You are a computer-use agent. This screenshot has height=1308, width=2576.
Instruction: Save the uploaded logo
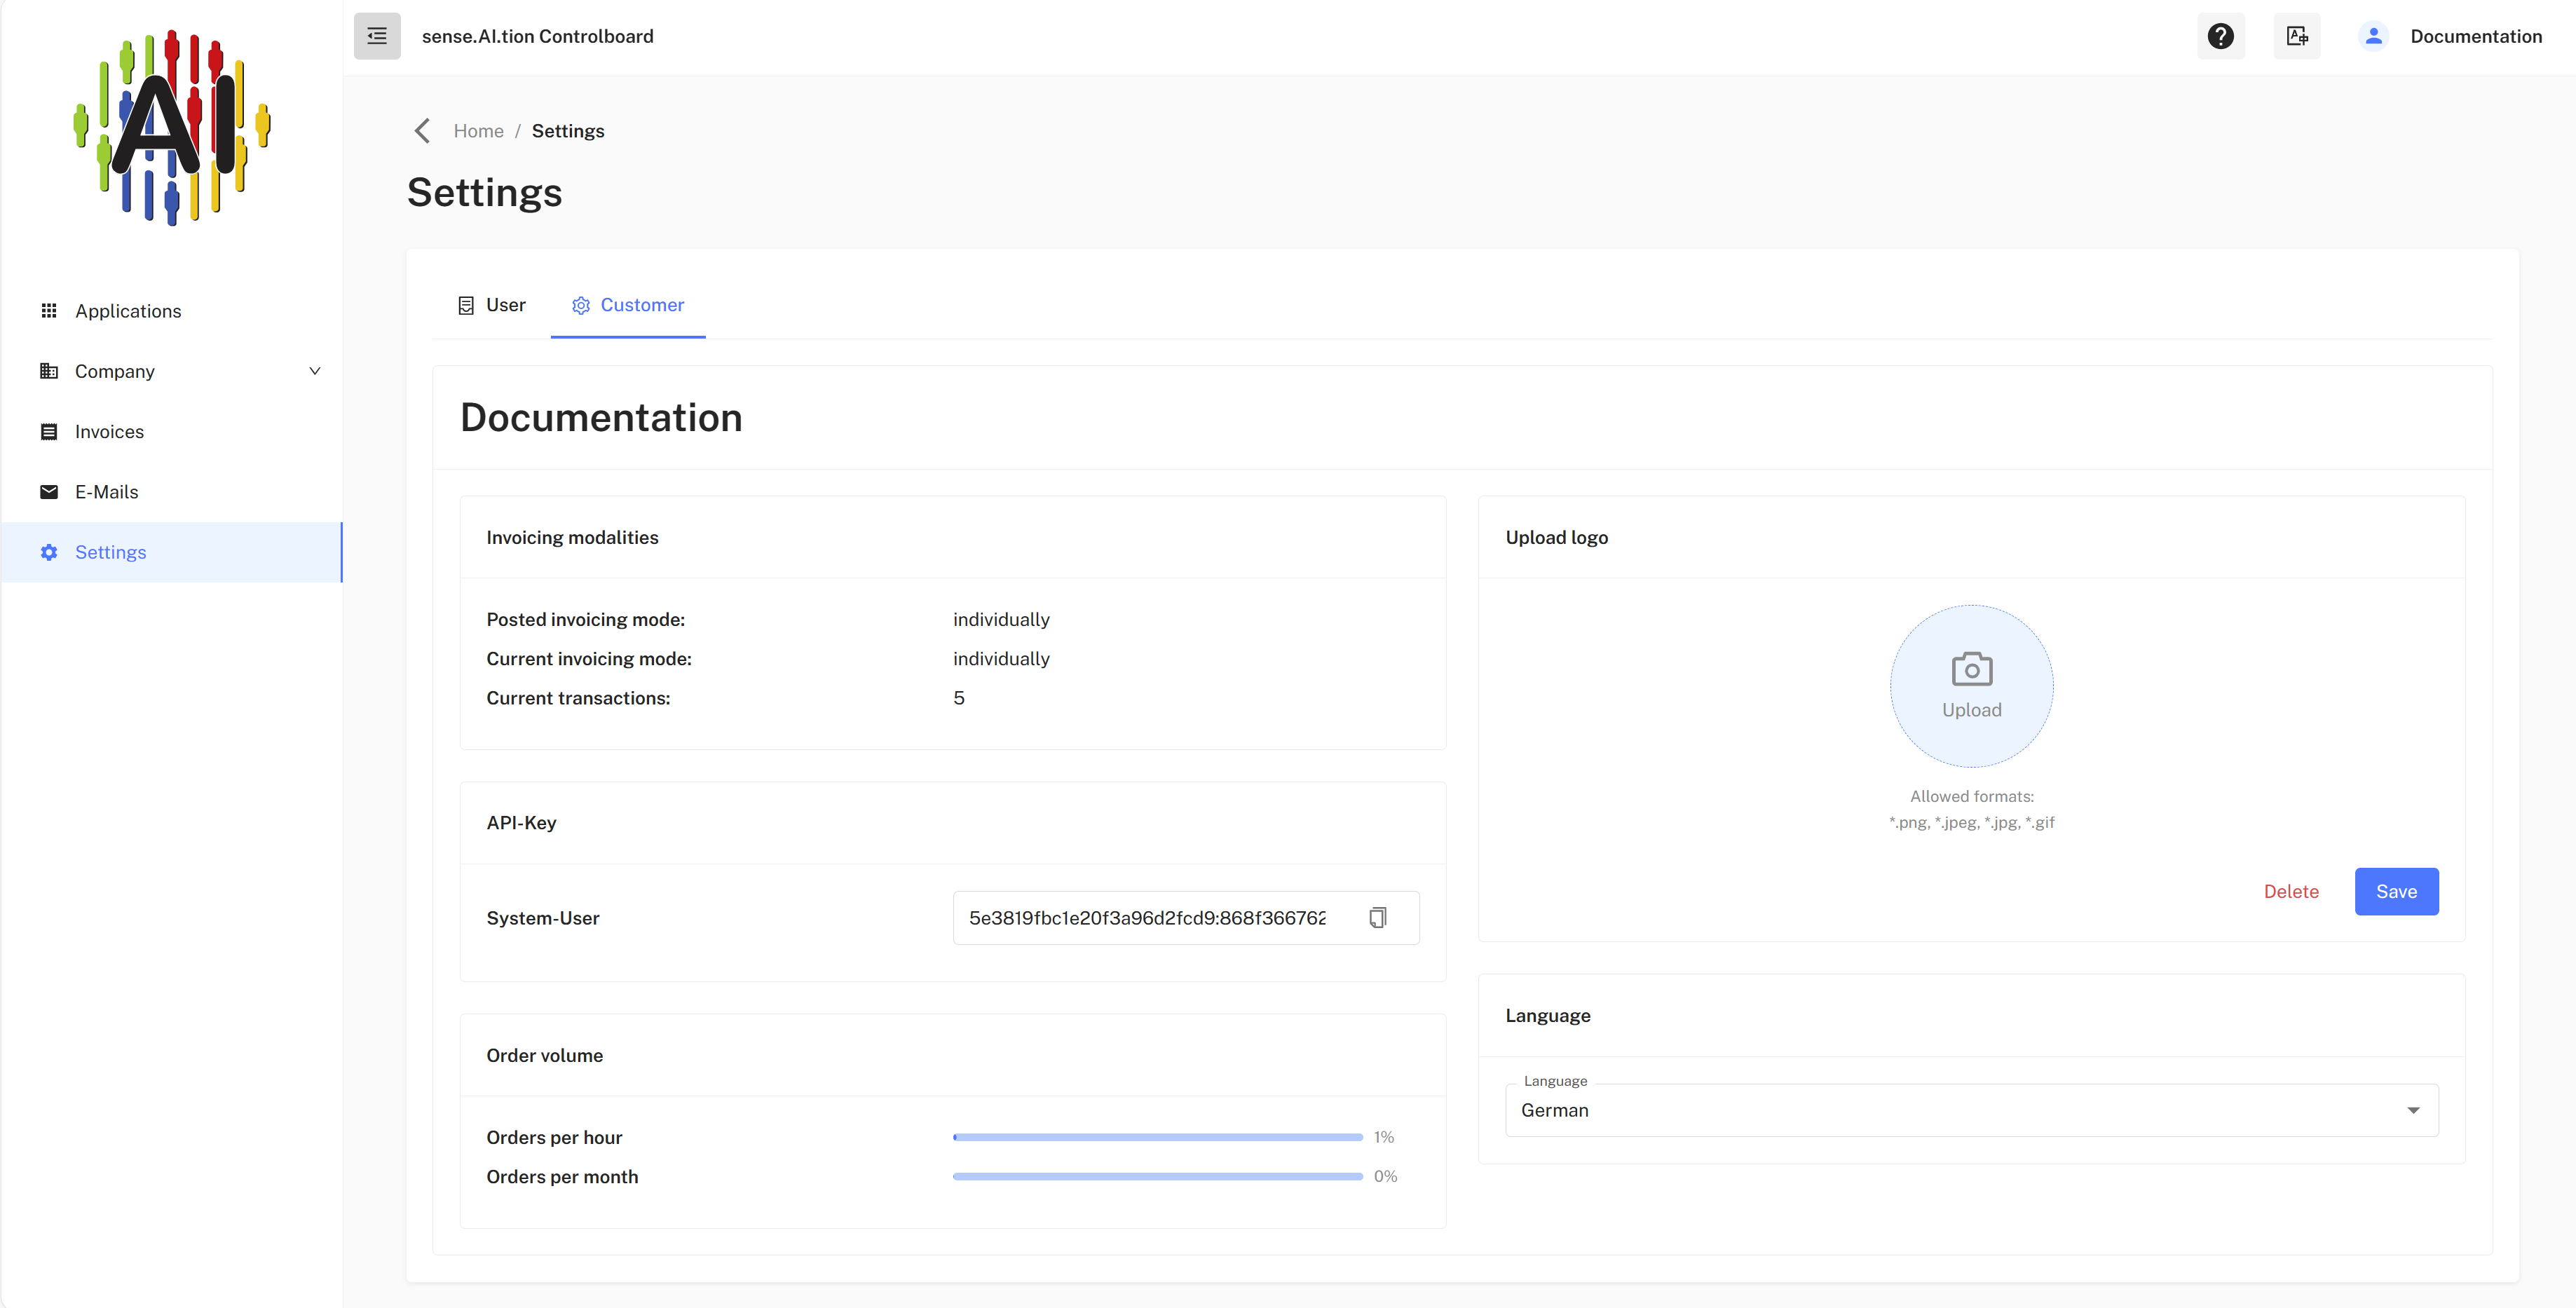tap(2396, 891)
